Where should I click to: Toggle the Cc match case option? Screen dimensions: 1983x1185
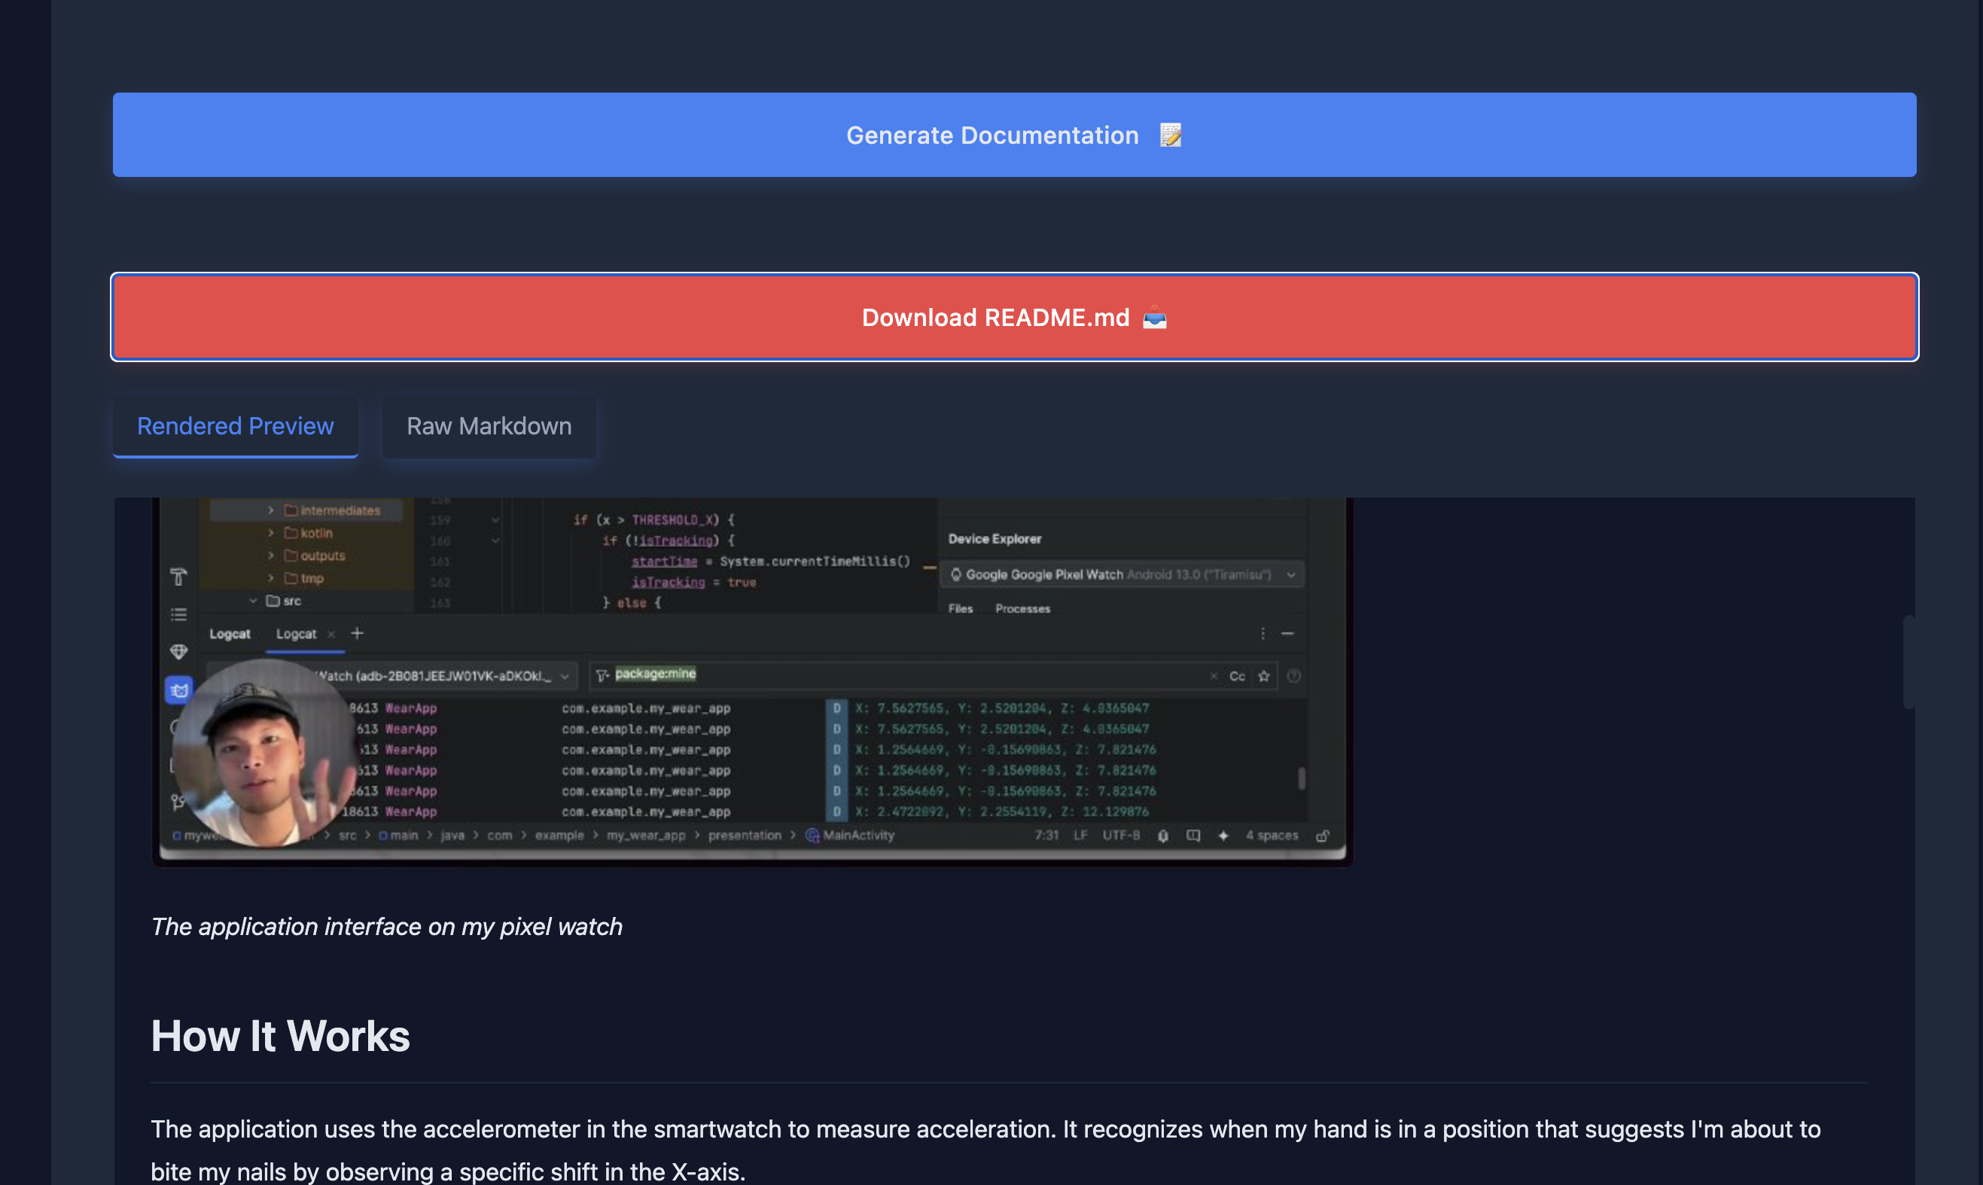tap(1237, 675)
